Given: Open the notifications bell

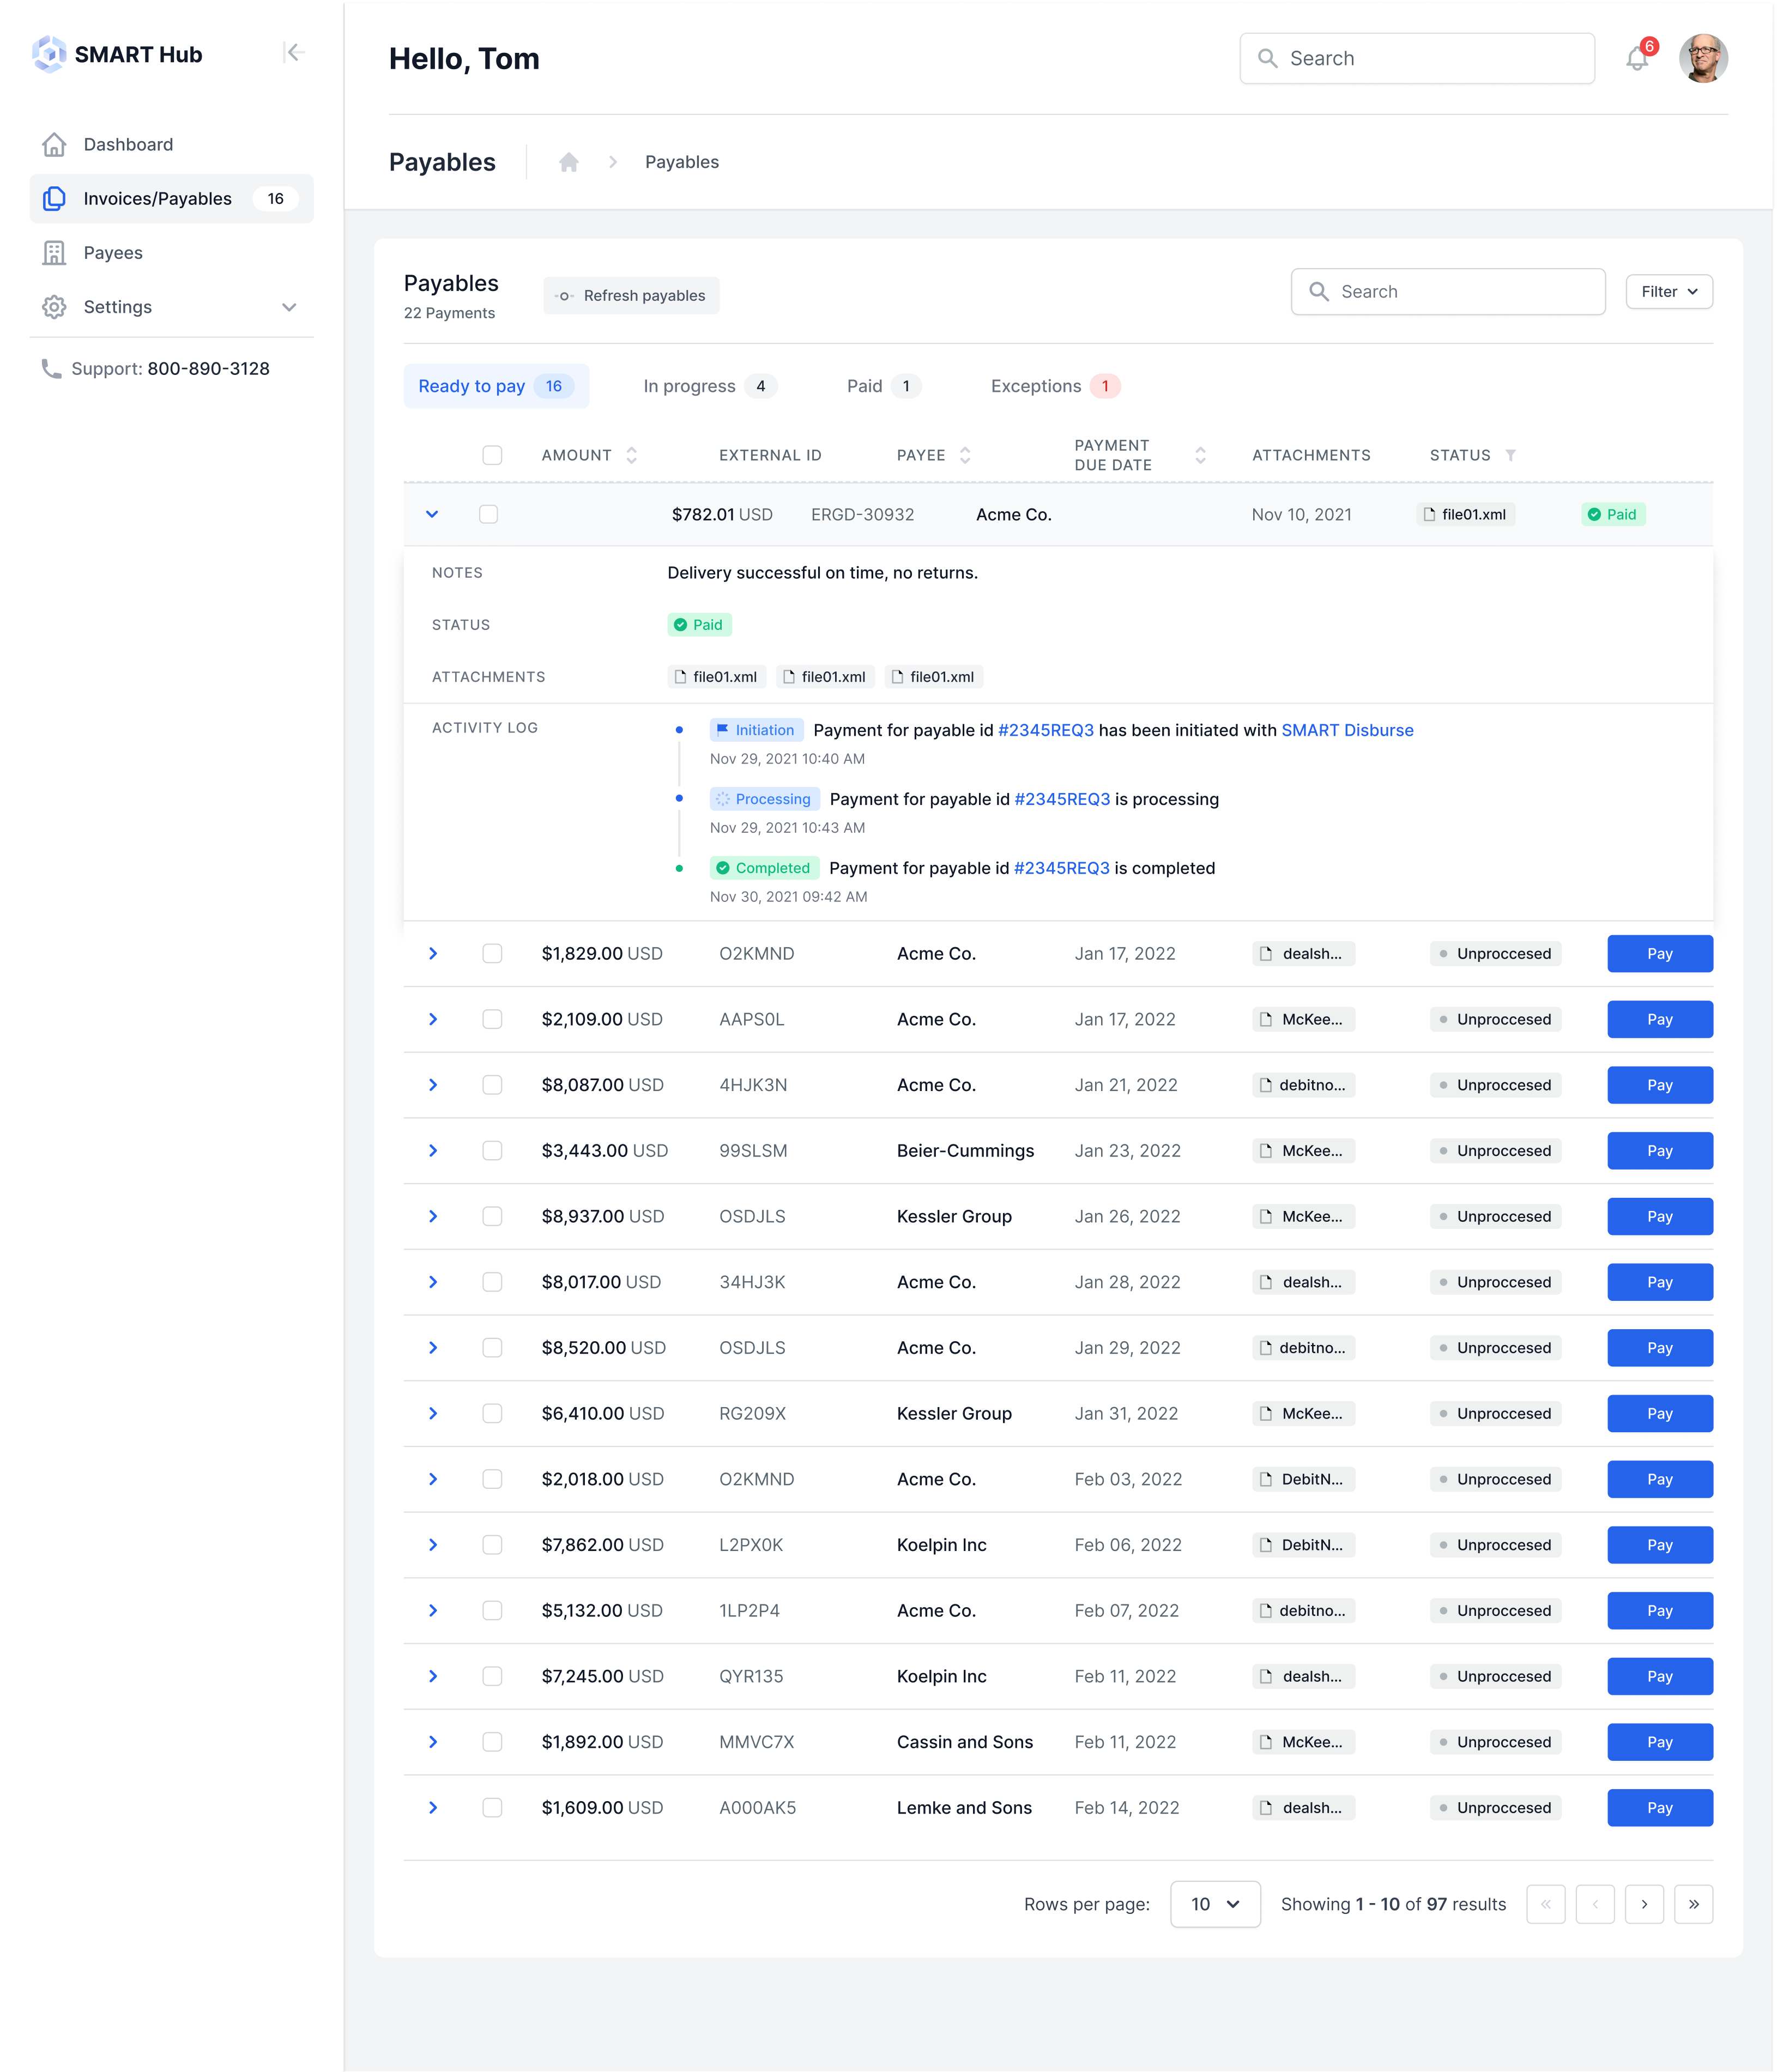Looking at the screenshot, I should (1637, 59).
